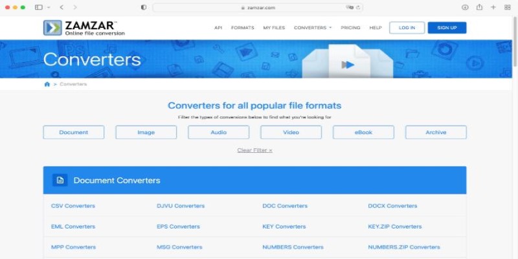Click the Document Converters header icon

(60, 180)
